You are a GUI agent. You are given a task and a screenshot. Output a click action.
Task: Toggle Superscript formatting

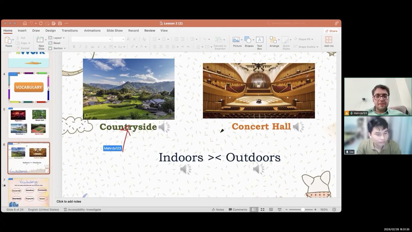pyautogui.click(x=99, y=47)
